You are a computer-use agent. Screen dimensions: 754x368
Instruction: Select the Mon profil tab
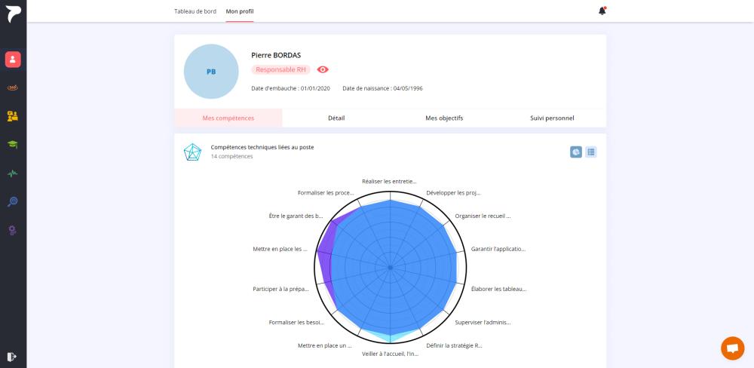pos(240,11)
